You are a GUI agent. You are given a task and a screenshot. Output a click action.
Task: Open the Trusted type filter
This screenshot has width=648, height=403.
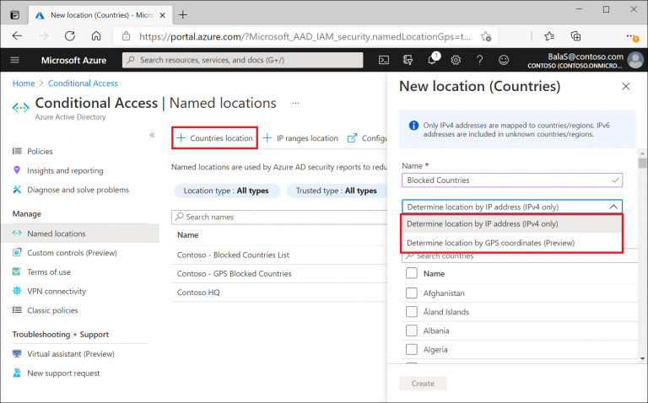pyautogui.click(x=337, y=191)
